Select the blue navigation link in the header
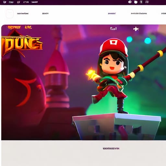Viewport: 166px width, 166px height. [112, 14]
